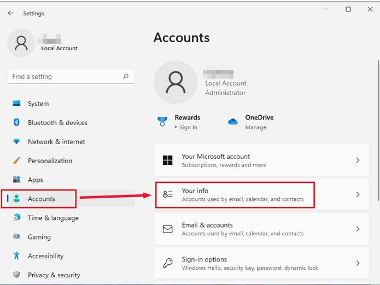Go back using the back arrow
Viewport: 380px width, 285px height.
pos(10,13)
